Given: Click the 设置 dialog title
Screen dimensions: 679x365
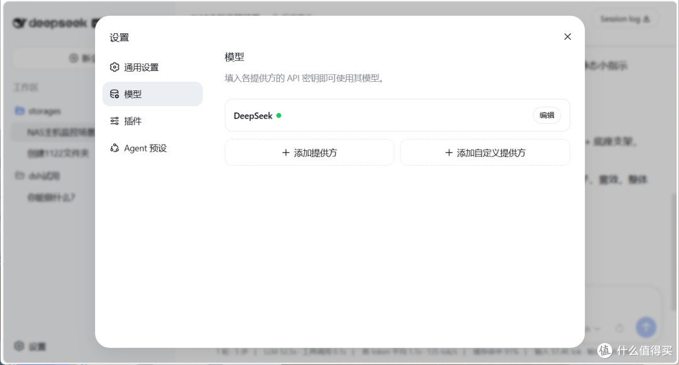Looking at the screenshot, I should point(119,38).
